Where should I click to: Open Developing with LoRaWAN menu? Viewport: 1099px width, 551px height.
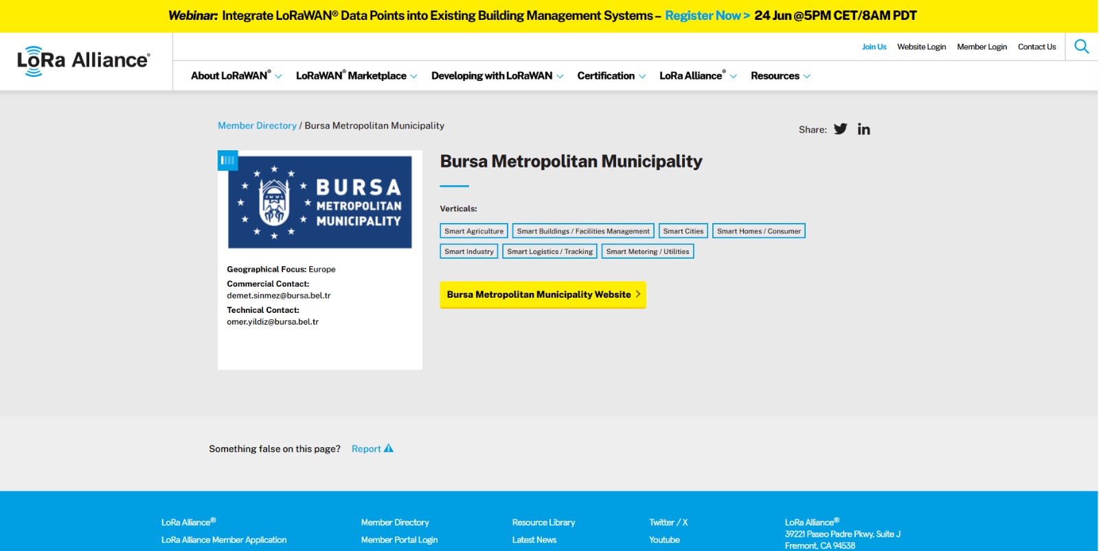497,76
